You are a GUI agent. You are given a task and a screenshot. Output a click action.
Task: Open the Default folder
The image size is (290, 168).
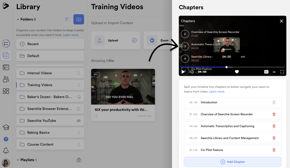(50, 56)
